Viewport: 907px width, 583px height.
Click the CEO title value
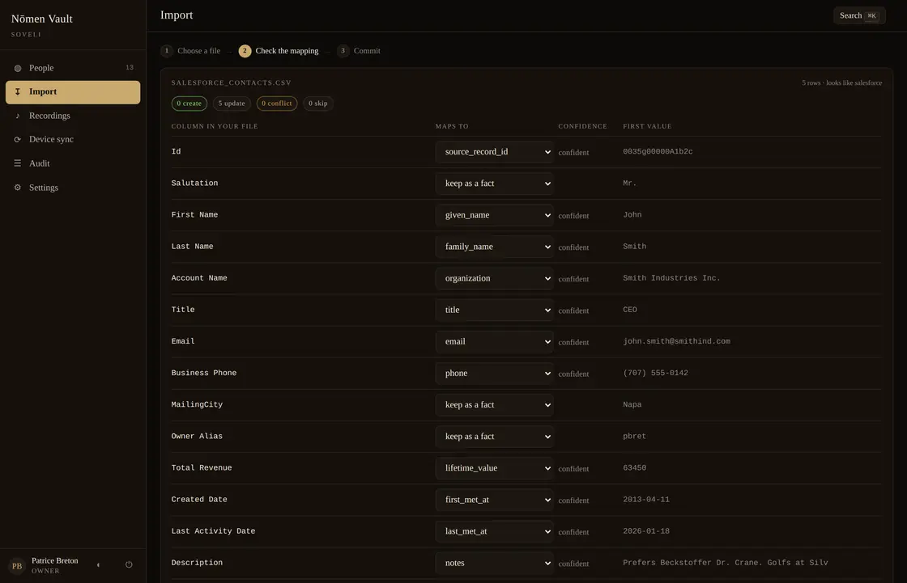(630, 310)
